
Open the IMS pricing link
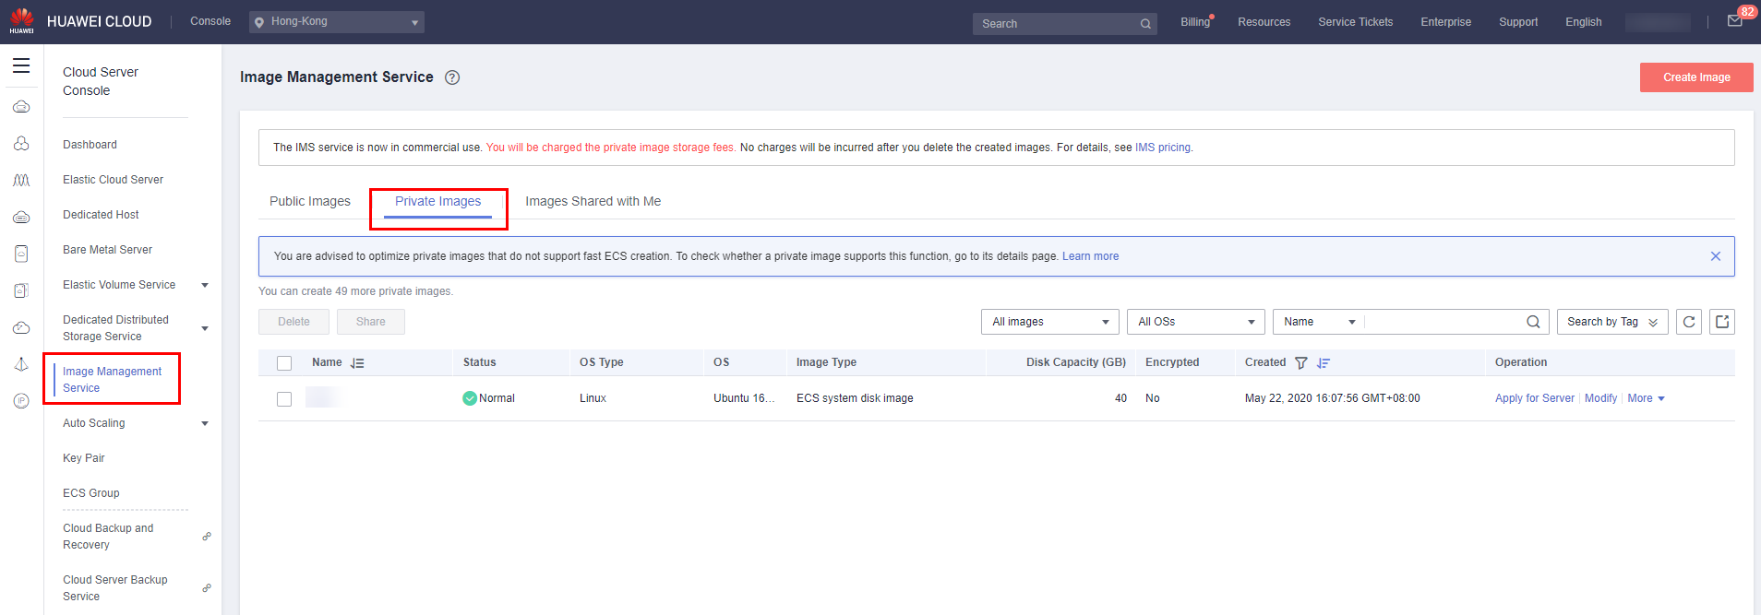[x=1163, y=148]
